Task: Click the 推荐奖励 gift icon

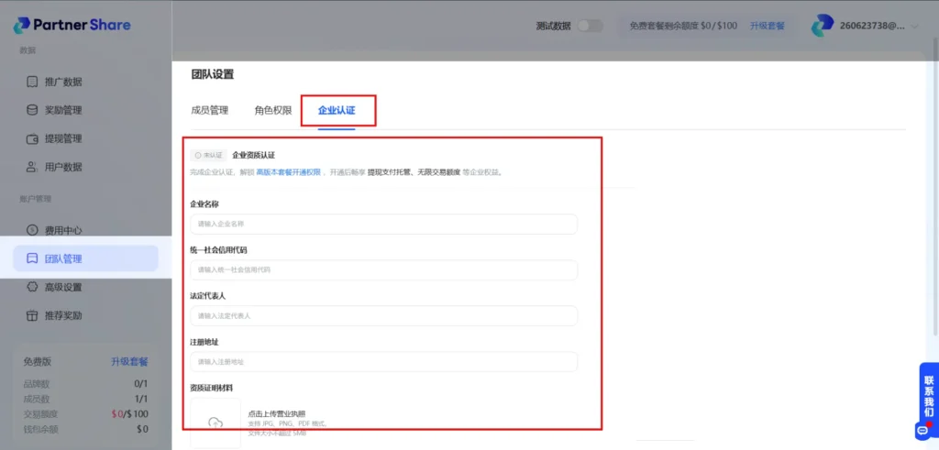Action: (33, 315)
